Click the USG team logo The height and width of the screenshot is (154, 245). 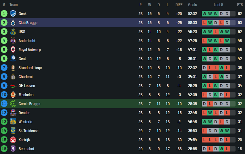point(13,32)
